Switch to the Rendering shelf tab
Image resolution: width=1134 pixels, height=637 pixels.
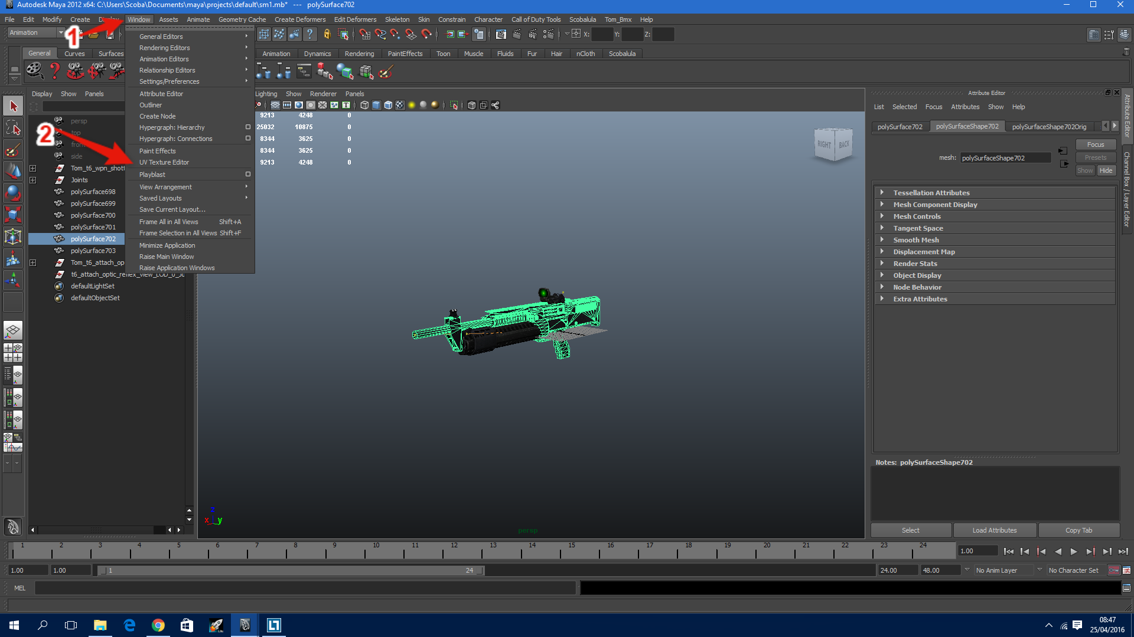359,54
